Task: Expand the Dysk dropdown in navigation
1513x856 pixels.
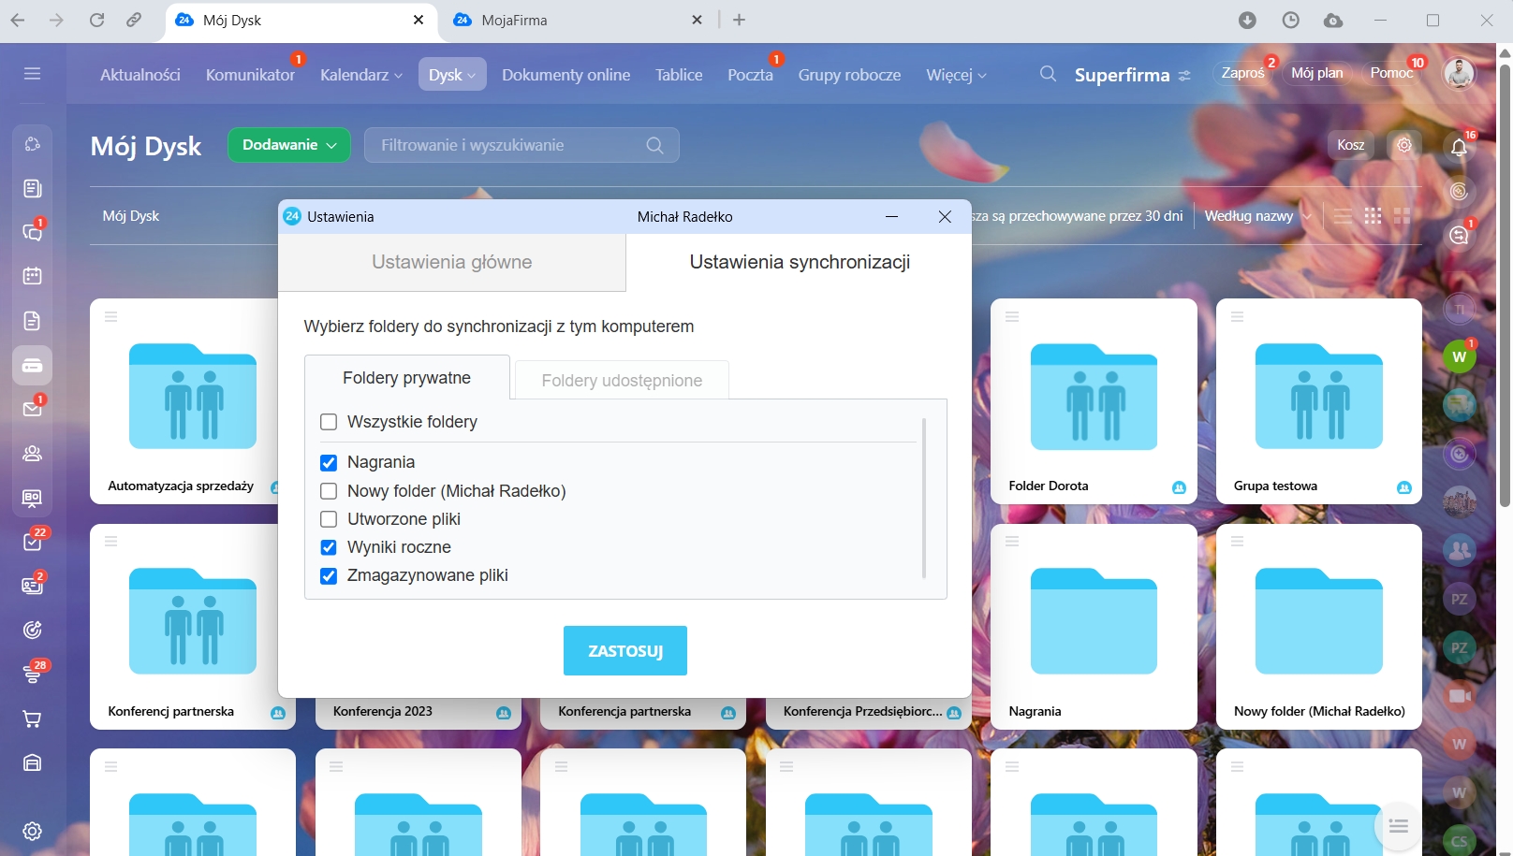Action: coord(452,75)
